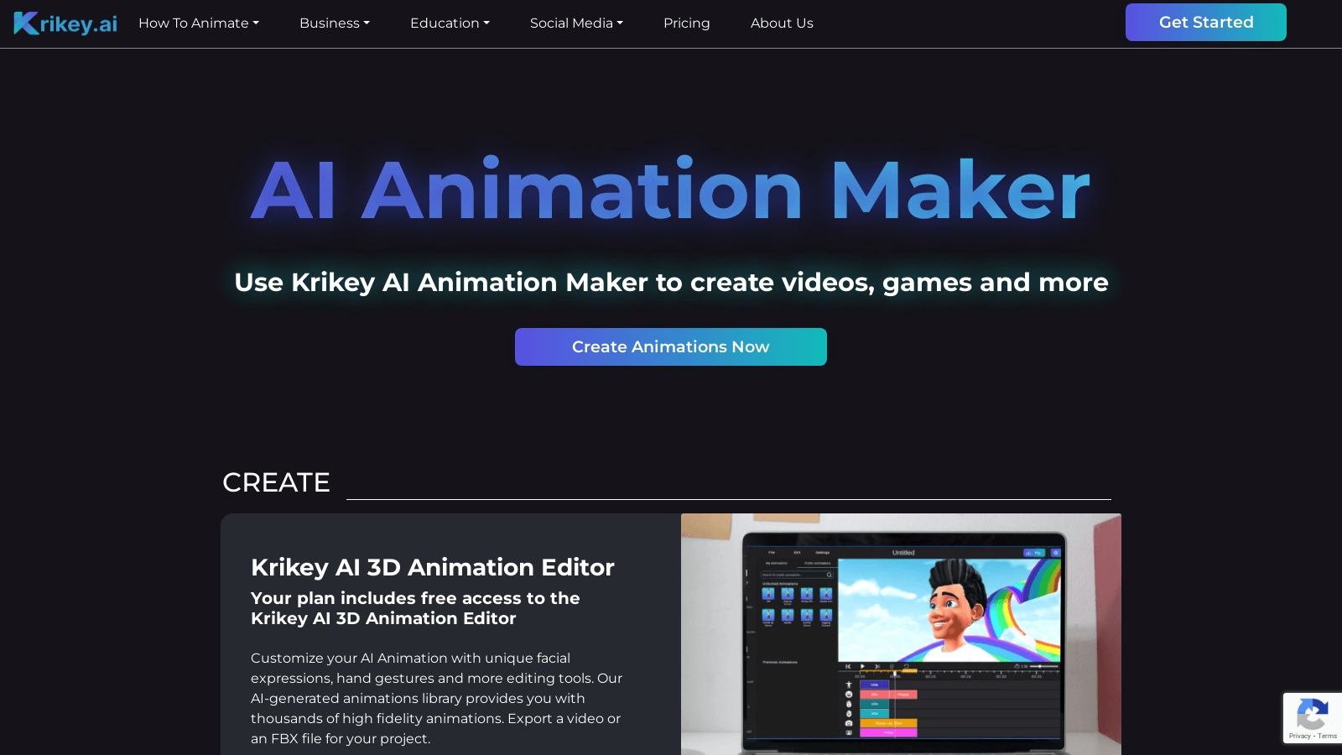Open the How To Animate dropdown
This screenshot has height=755, width=1342.
[x=199, y=23]
